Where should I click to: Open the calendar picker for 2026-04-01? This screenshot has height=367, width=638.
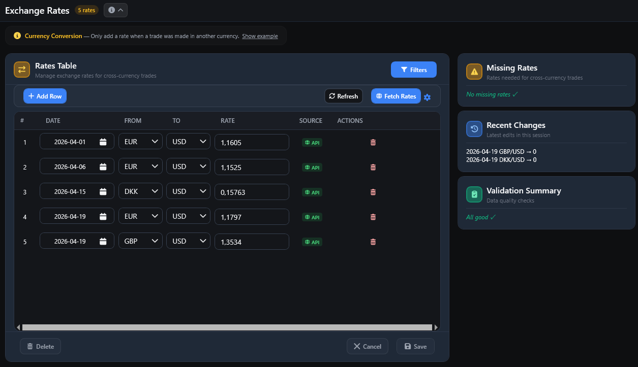tap(103, 142)
